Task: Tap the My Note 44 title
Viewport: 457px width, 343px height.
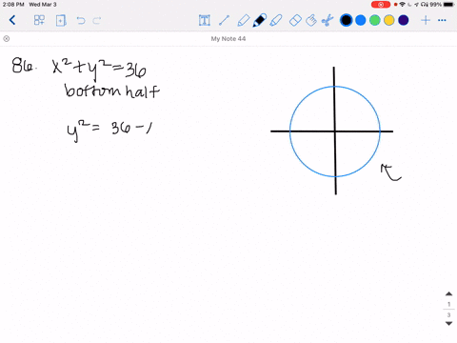Action: [x=228, y=39]
